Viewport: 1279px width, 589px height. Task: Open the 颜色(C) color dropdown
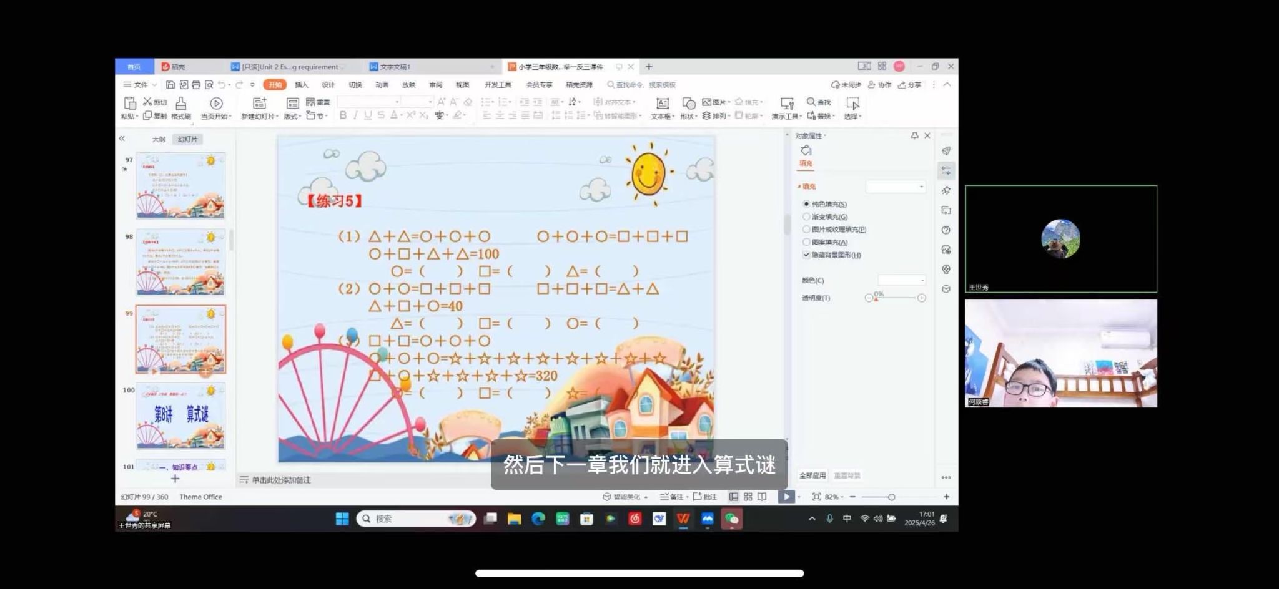point(902,280)
